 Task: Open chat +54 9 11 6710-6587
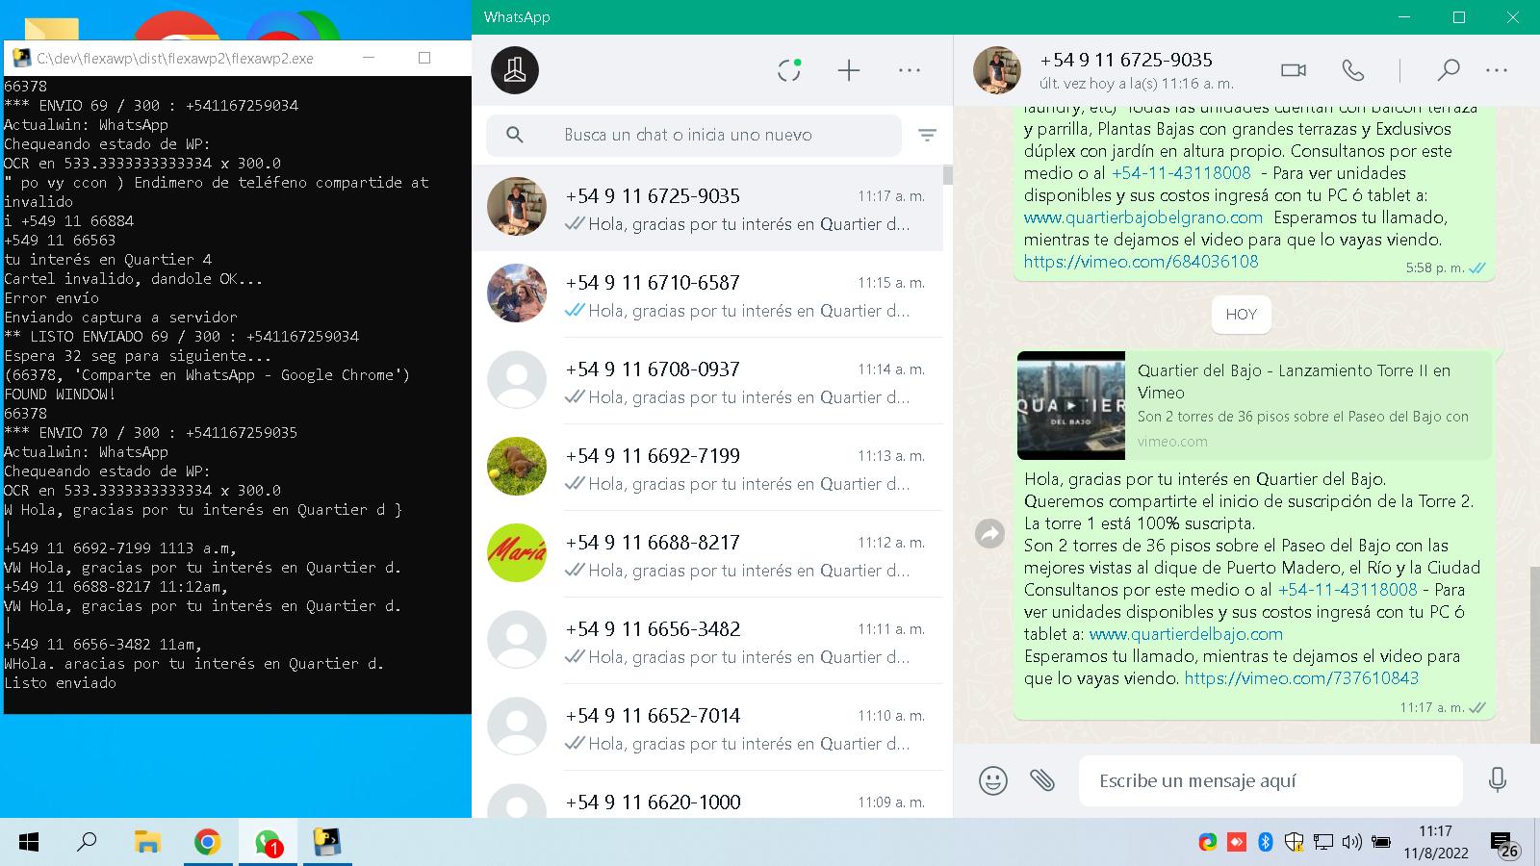point(707,294)
